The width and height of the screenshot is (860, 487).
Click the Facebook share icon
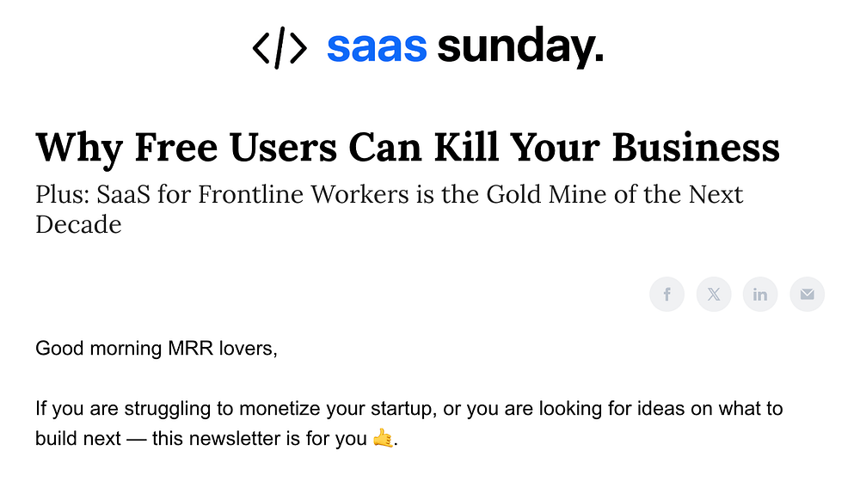[x=666, y=295]
